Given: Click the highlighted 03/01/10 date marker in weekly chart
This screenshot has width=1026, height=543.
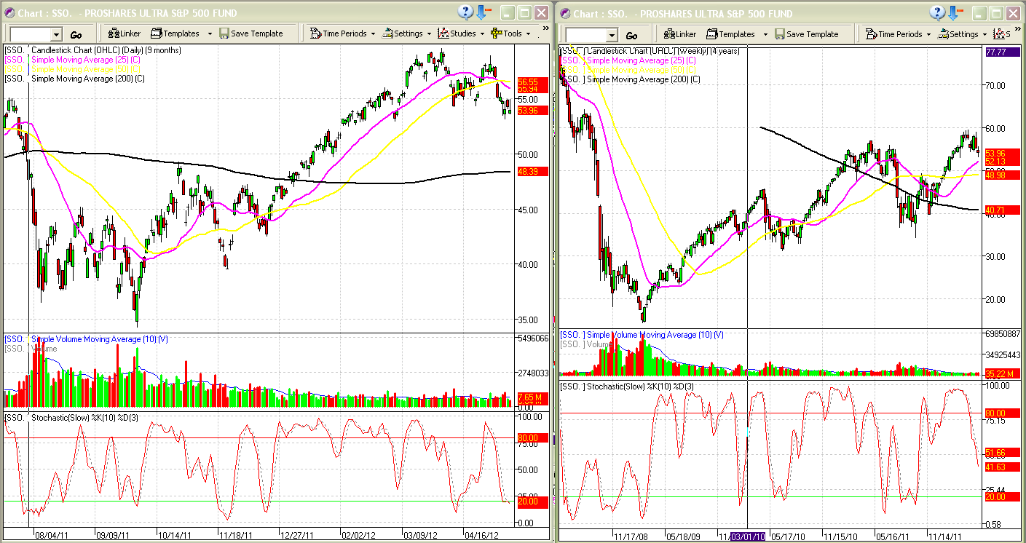Looking at the screenshot, I should (748, 536).
